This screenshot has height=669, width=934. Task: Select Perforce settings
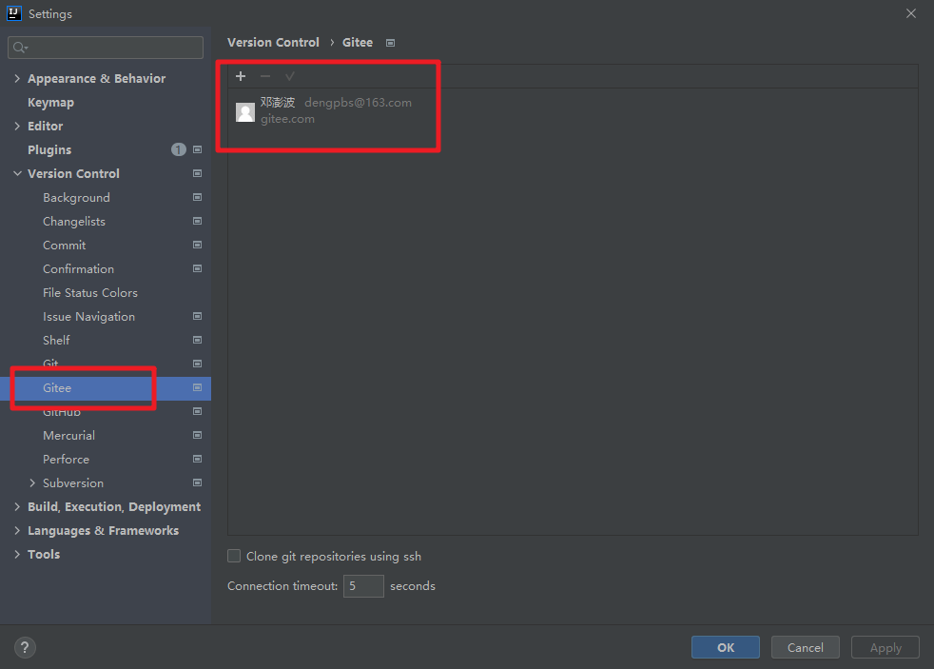pos(66,460)
